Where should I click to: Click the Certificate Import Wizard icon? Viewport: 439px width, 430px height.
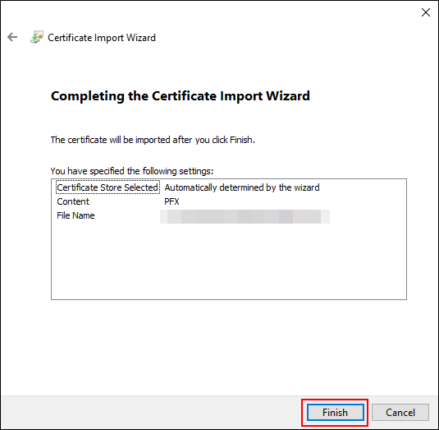coord(37,37)
